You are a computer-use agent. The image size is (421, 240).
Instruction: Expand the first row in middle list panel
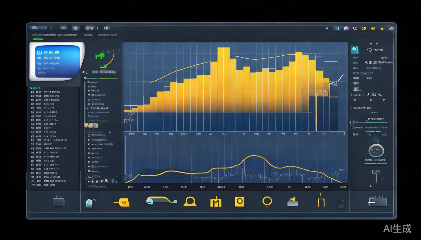(93, 82)
